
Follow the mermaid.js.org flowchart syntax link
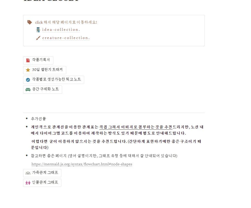click(82, 164)
